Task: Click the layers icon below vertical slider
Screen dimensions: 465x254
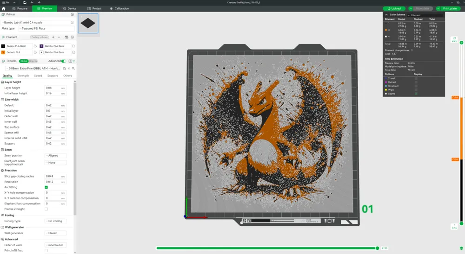Action: click(x=461, y=248)
